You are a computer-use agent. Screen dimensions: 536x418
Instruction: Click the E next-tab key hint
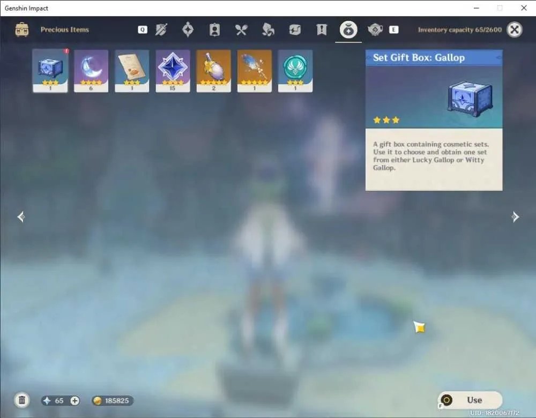click(394, 29)
